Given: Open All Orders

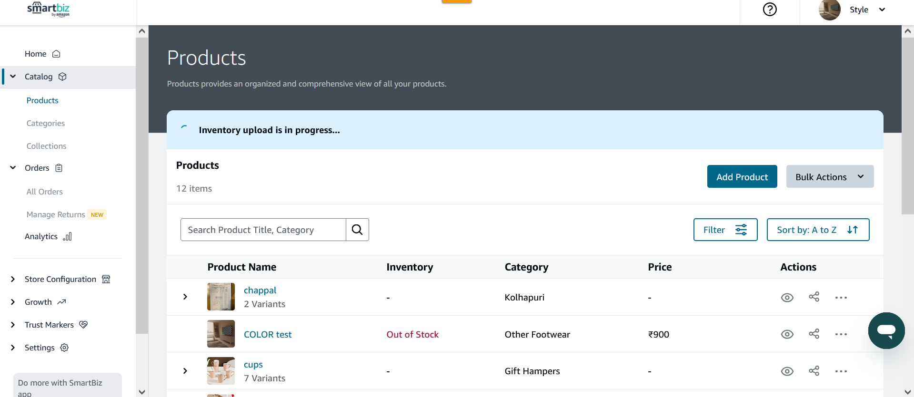Looking at the screenshot, I should pos(45,192).
